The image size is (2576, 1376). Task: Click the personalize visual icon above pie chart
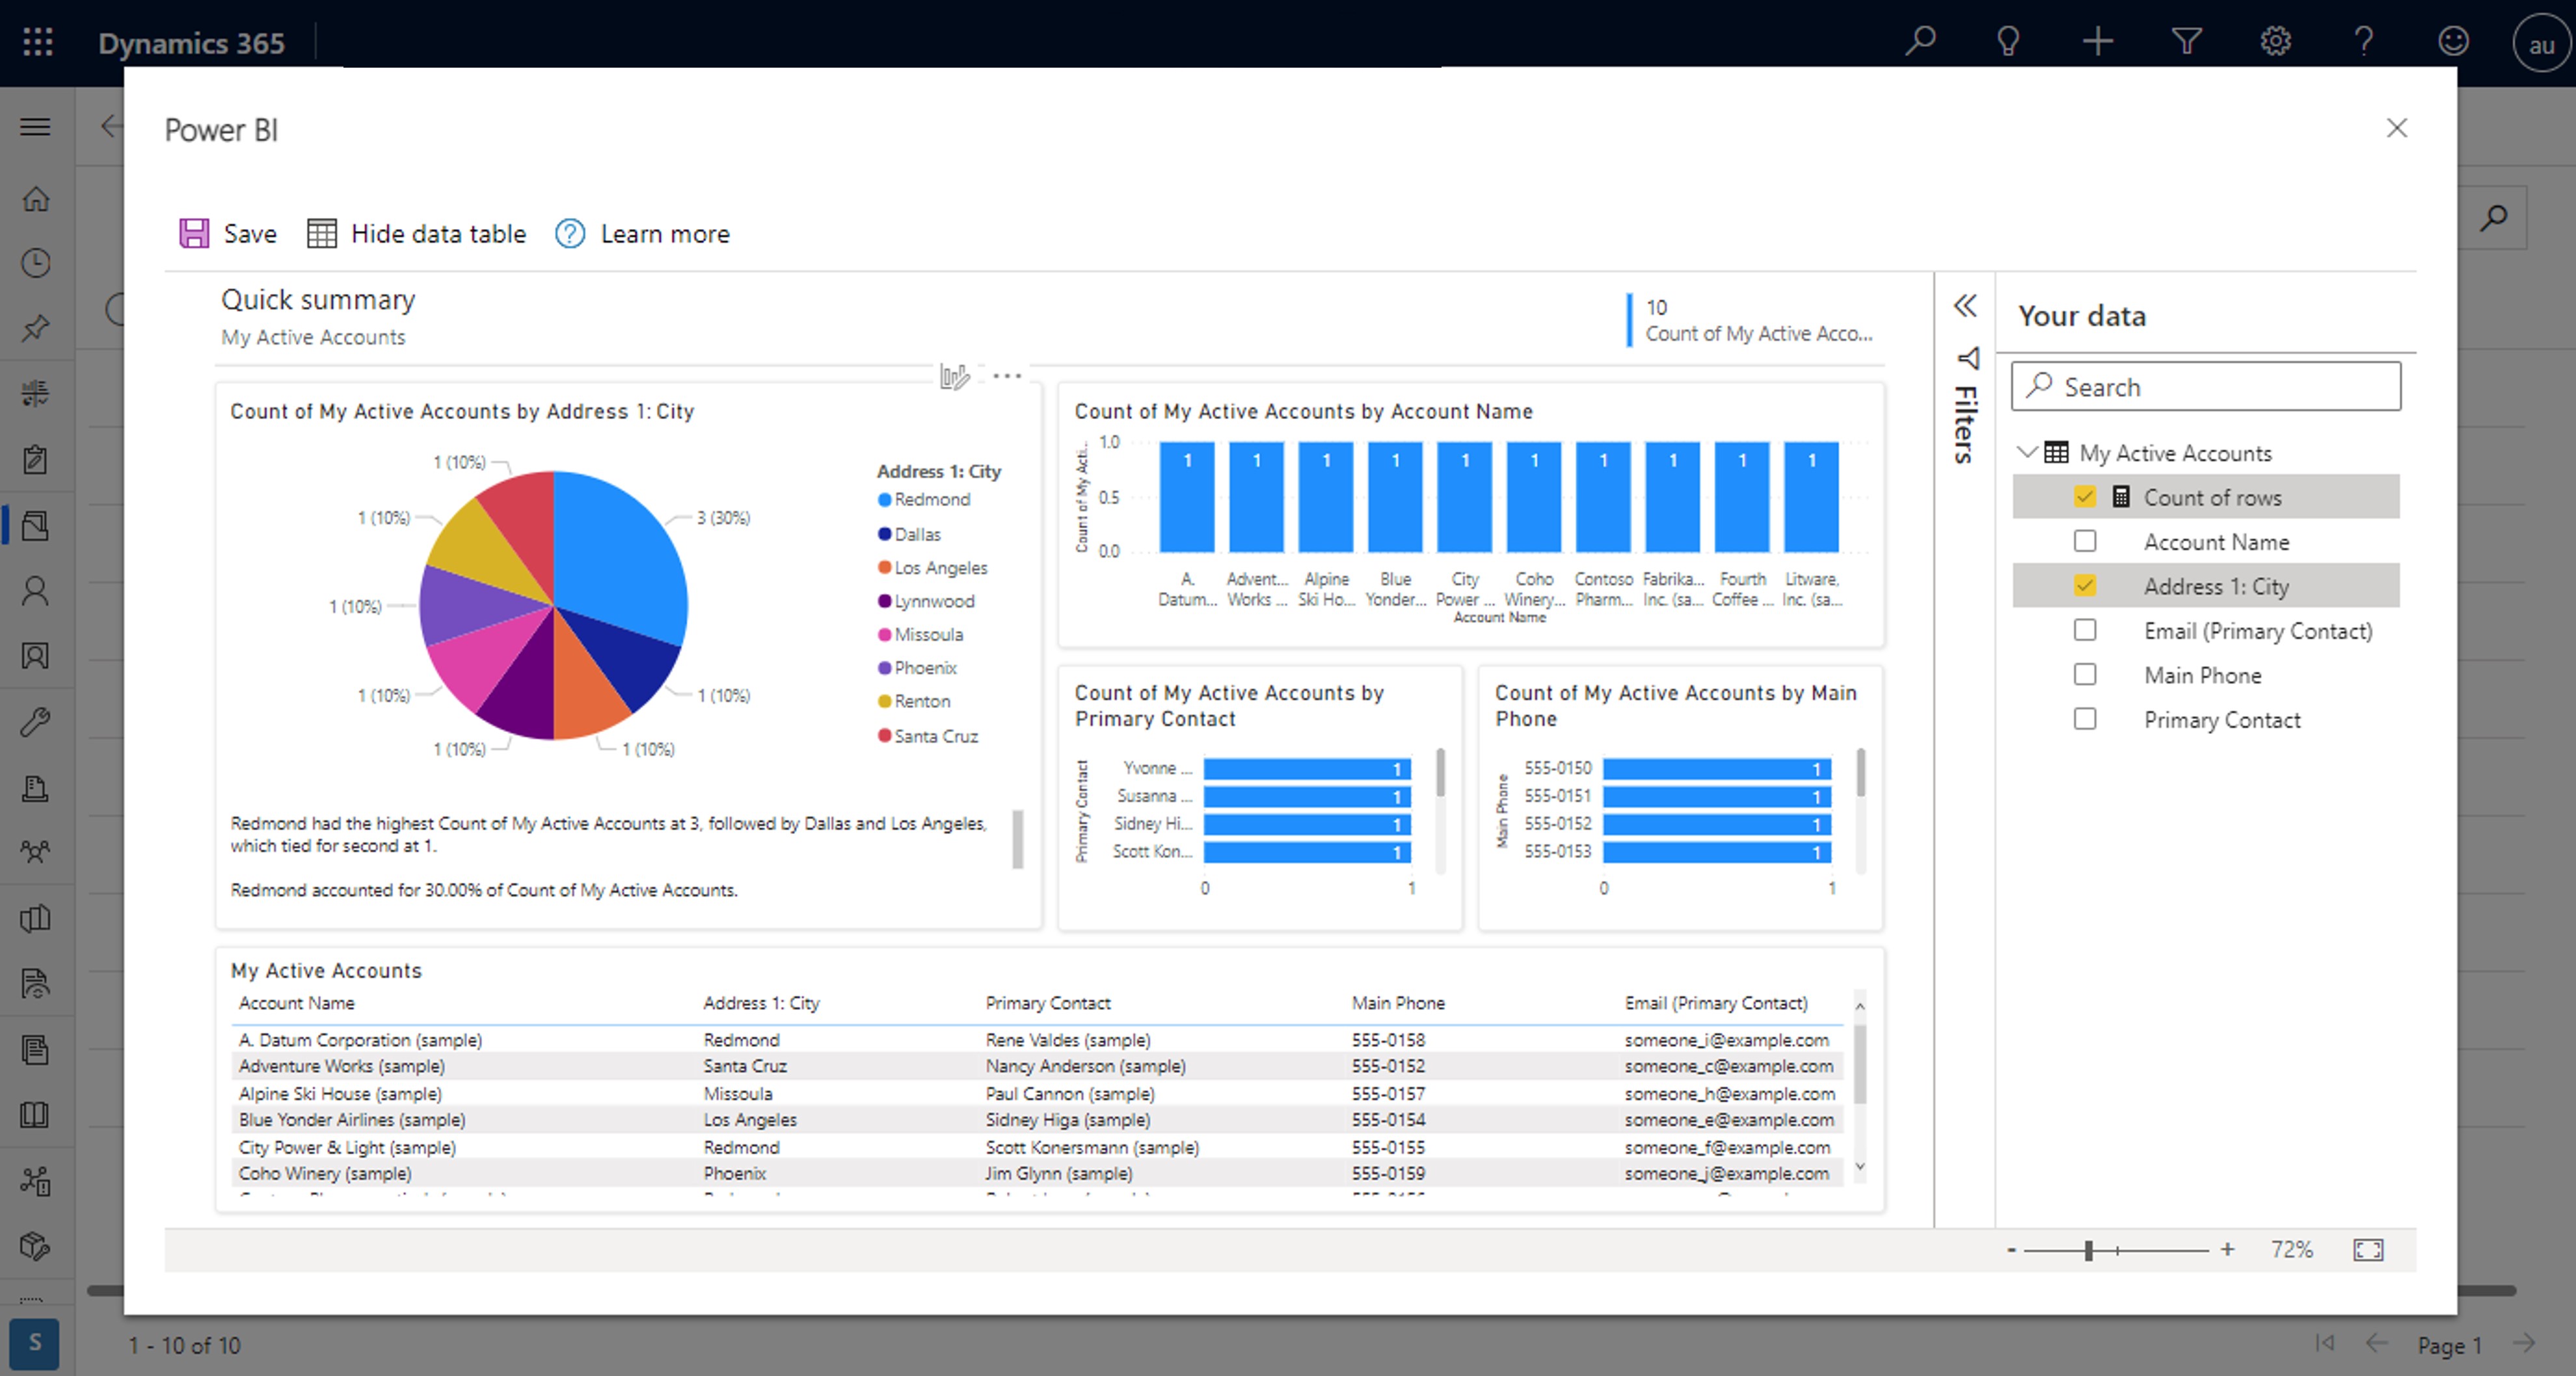pos(954,376)
